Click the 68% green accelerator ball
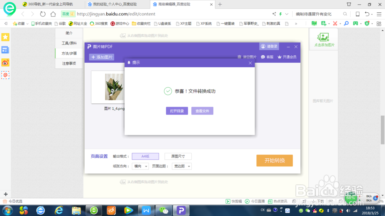 [x=351, y=198]
